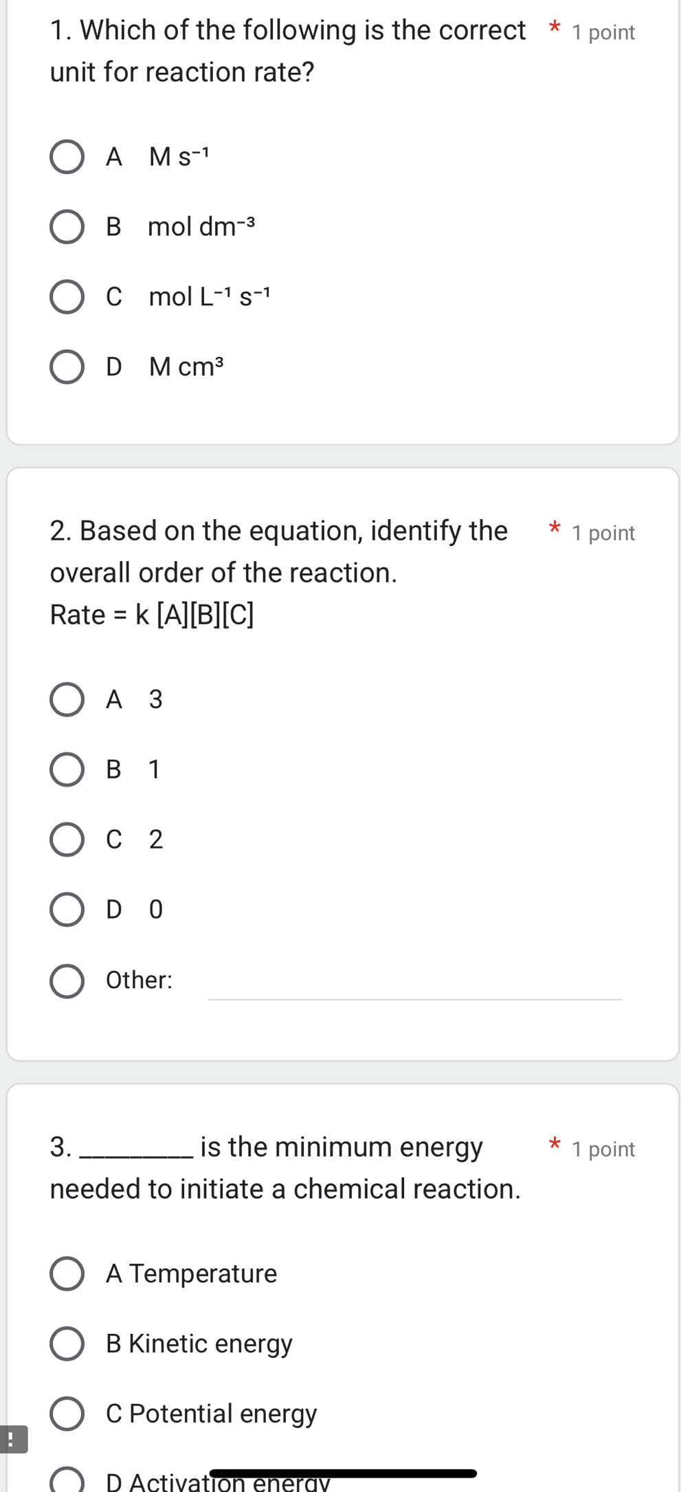
Task: Select 'C Potential energy' option
Action: [x=67, y=1414]
